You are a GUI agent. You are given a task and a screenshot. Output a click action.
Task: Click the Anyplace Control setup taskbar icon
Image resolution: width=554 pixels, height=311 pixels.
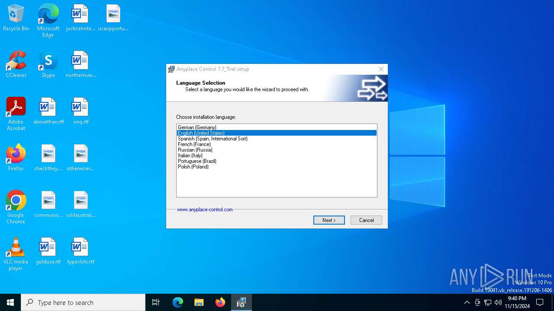(242, 302)
